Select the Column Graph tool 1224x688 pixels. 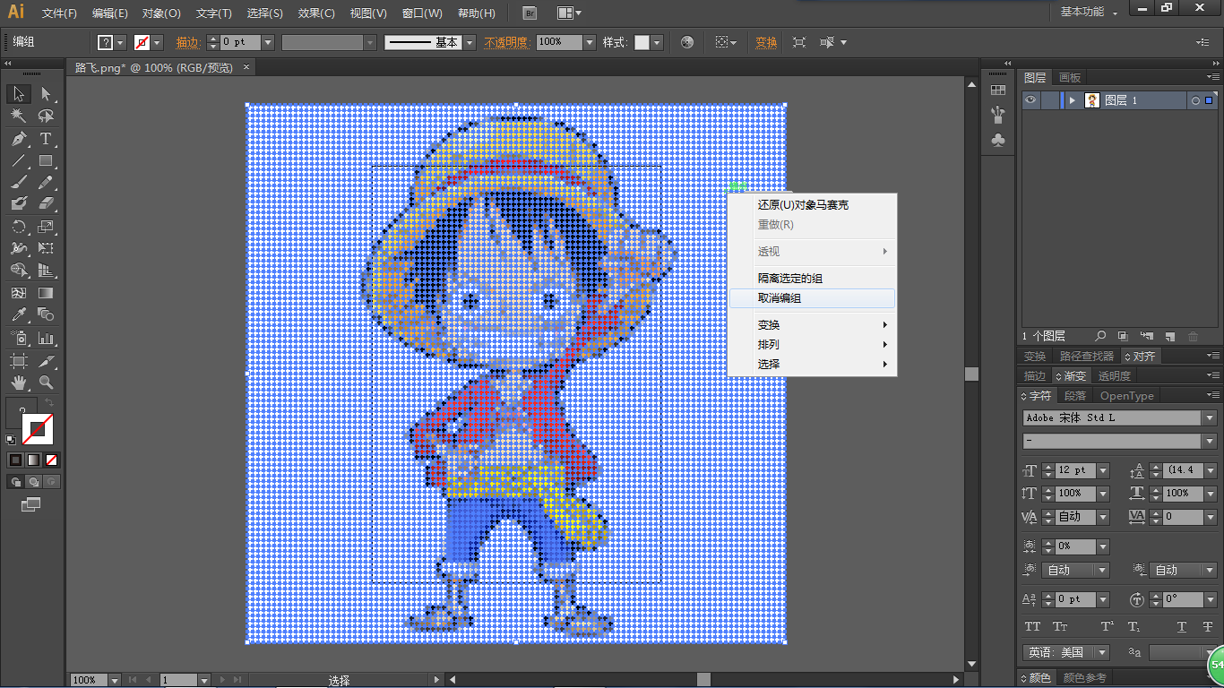pyautogui.click(x=46, y=339)
